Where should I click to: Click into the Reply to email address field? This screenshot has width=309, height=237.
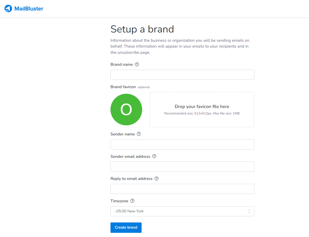coord(182,189)
